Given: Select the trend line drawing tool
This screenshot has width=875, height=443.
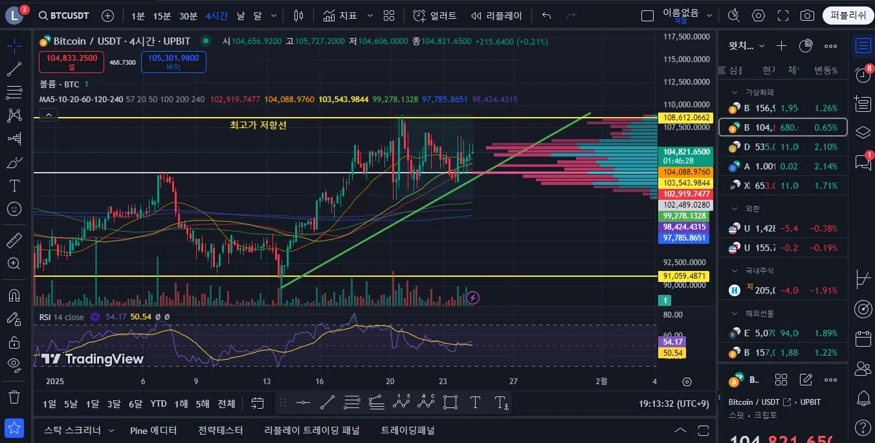Looking at the screenshot, I should [x=14, y=69].
